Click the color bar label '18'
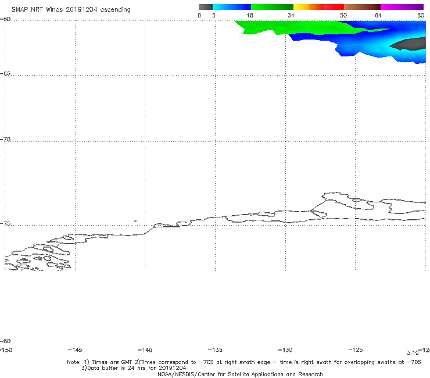 point(250,16)
